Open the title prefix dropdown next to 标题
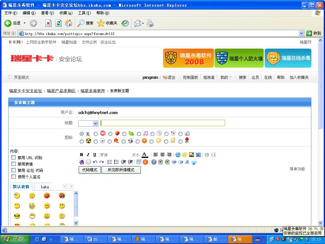This screenshot has height=244, width=325. pos(95,124)
